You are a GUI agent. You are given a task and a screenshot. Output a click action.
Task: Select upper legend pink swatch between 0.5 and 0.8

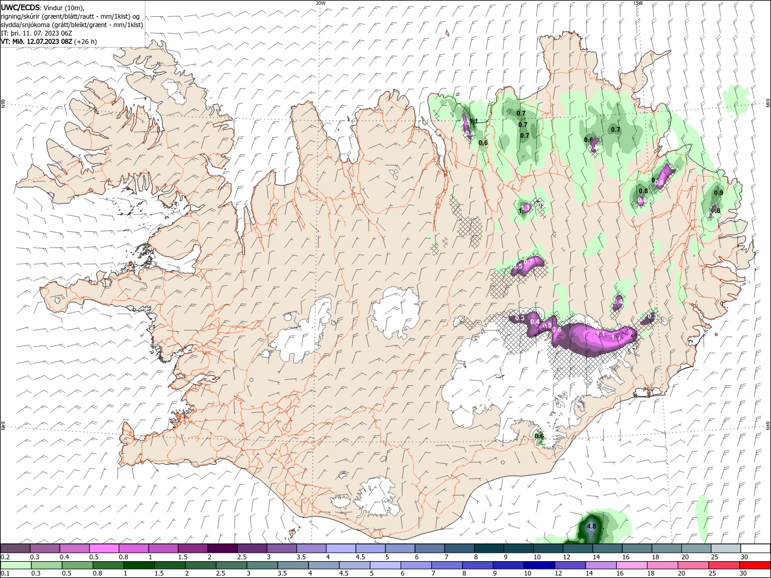tap(104, 548)
